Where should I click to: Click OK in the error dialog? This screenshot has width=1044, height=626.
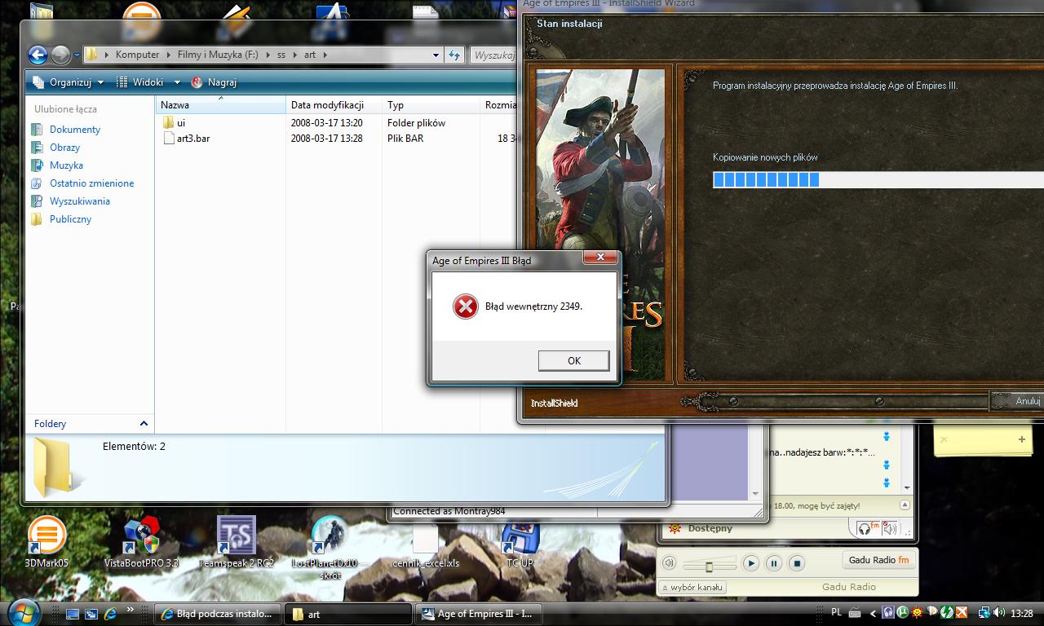(x=573, y=360)
